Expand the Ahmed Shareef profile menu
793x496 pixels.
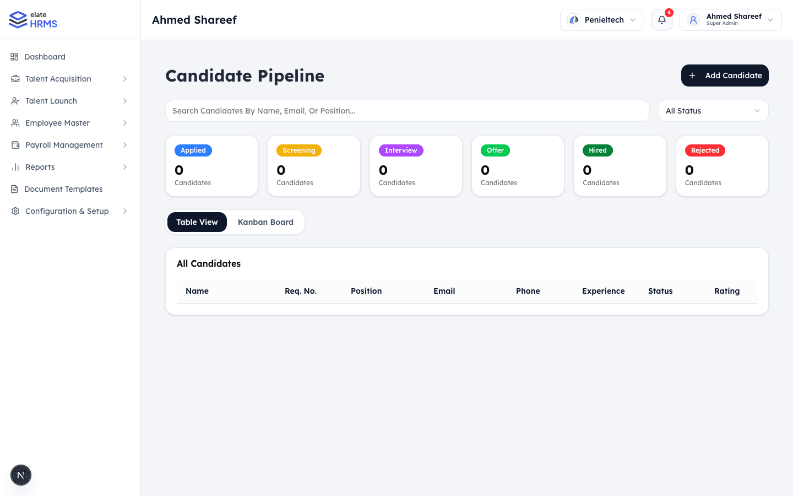[x=731, y=19]
